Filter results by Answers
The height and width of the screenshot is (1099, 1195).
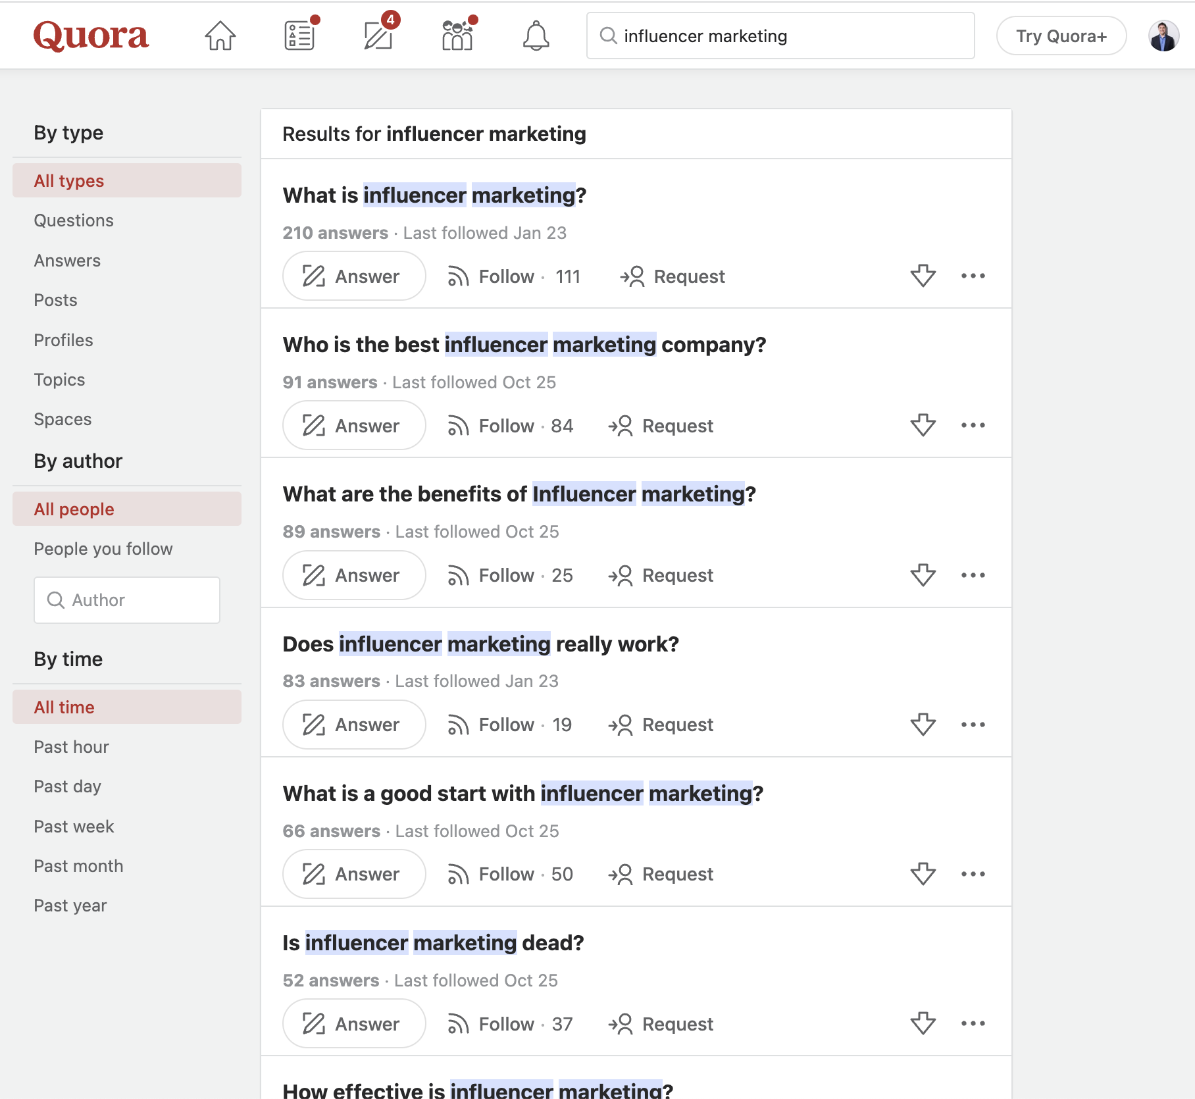click(x=67, y=261)
